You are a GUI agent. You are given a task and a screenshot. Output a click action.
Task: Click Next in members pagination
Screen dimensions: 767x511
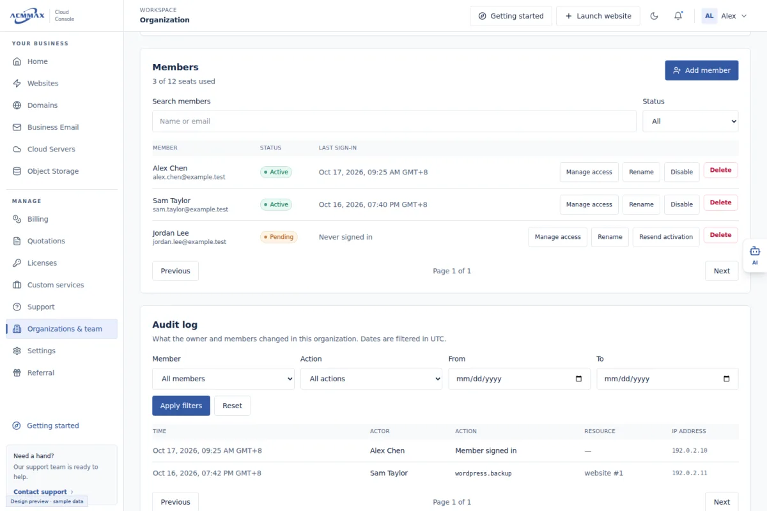722,271
